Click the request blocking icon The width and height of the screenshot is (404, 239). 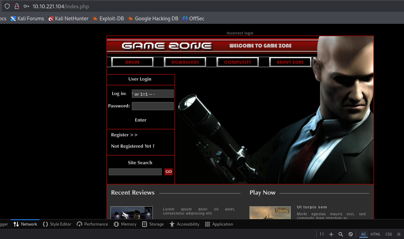point(350,234)
